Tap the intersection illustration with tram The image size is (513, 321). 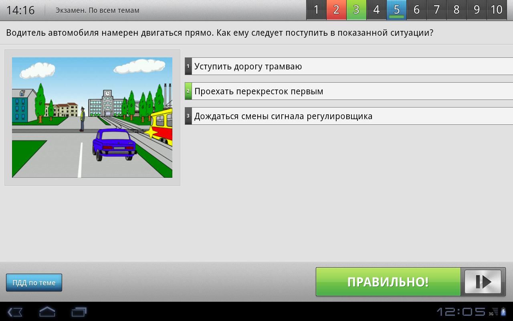point(92,118)
